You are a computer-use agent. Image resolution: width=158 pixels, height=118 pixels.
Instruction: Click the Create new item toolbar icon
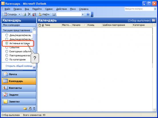(5, 14)
